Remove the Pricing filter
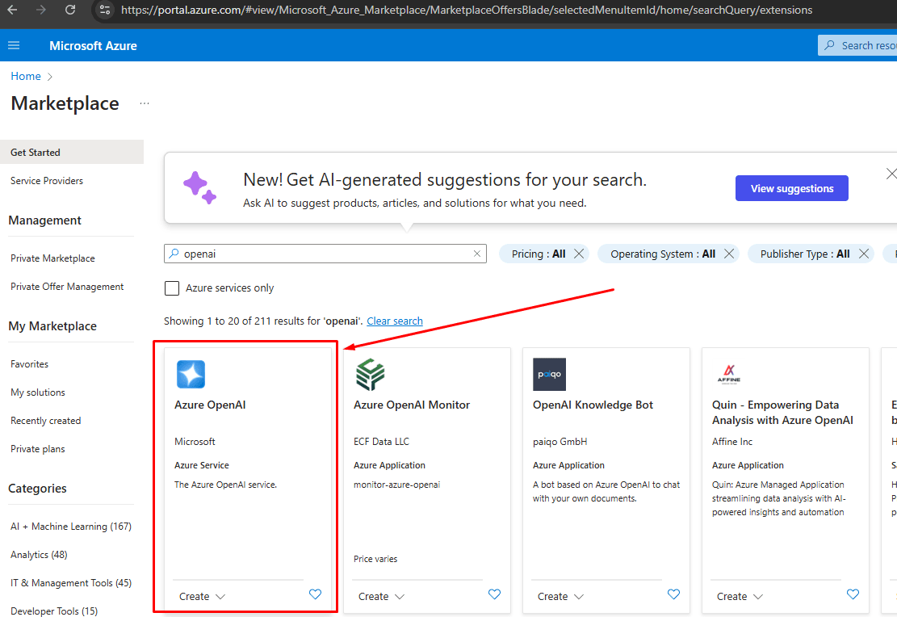The width and height of the screenshot is (897, 617). coord(579,254)
